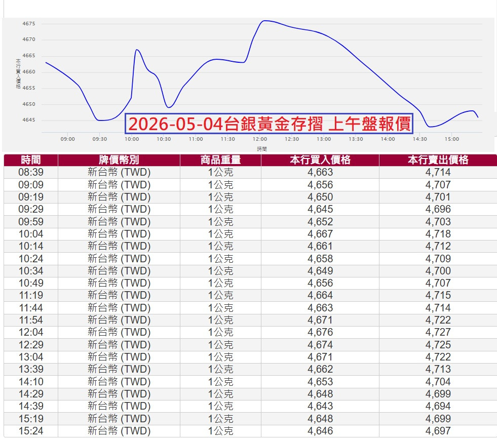Image resolution: width=497 pixels, height=441 pixels.
Task: Select the 12:29 time cell
Action: point(31,345)
